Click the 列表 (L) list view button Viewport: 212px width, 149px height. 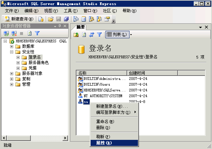tap(117, 35)
